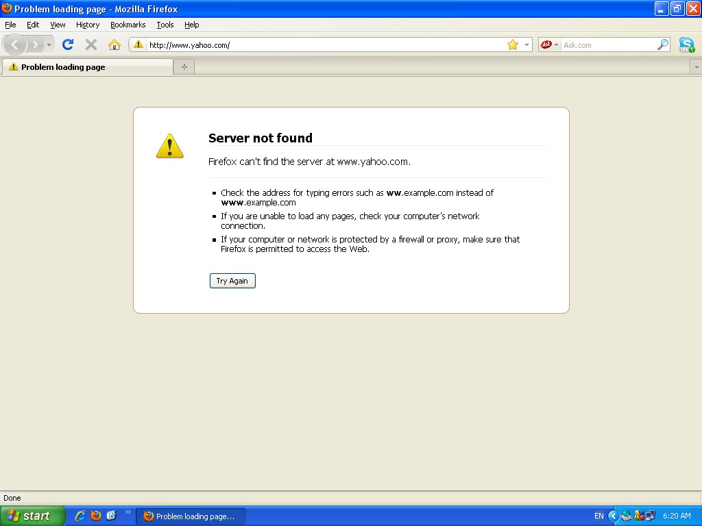
Task: Click the third Quick Launch icon beside Firefox
Action: pyautogui.click(x=112, y=516)
